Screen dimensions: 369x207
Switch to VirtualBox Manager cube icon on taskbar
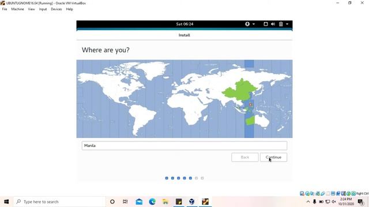192,202
